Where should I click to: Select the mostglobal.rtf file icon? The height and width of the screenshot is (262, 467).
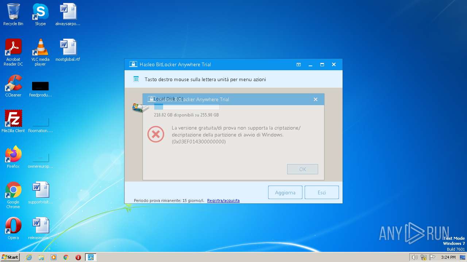[x=68, y=50]
